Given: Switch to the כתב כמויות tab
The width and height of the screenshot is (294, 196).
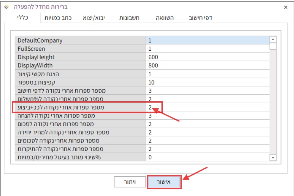Looking at the screenshot, I should pyautogui.click(x=58, y=18).
